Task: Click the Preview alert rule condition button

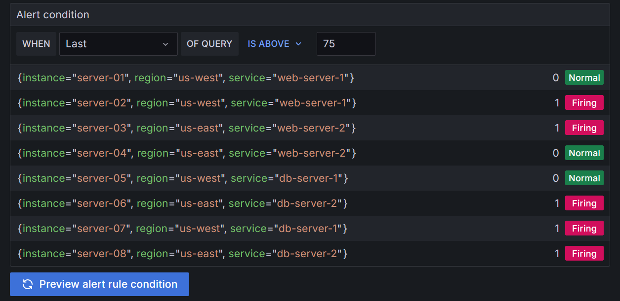Action: coord(99,284)
